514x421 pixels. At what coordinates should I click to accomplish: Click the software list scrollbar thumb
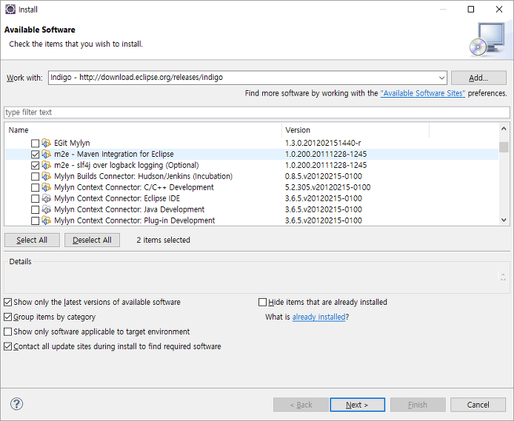[x=504, y=147]
